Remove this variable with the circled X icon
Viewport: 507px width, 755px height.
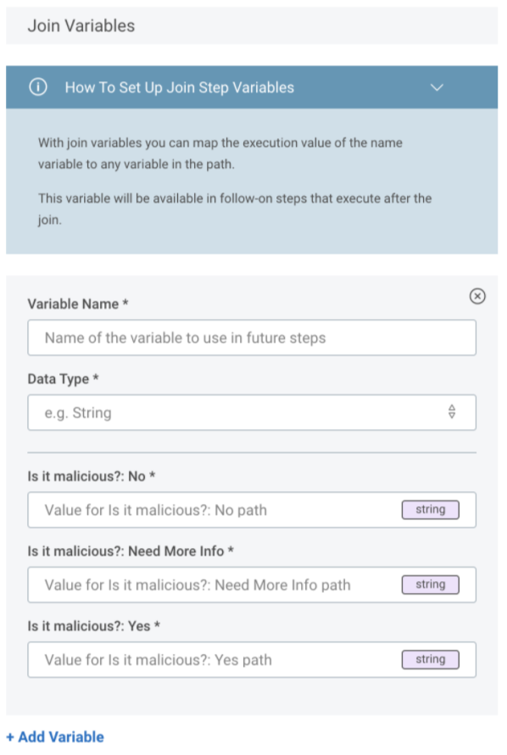click(477, 296)
